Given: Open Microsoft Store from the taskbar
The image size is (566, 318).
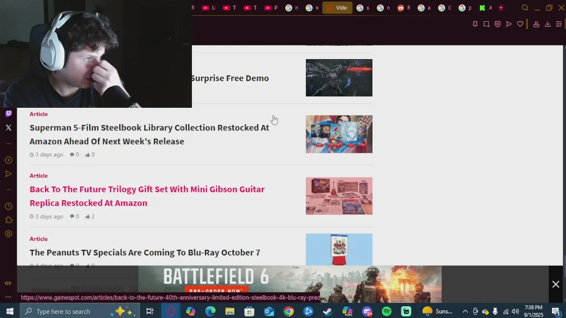Looking at the screenshot, I should pyautogui.click(x=249, y=311).
